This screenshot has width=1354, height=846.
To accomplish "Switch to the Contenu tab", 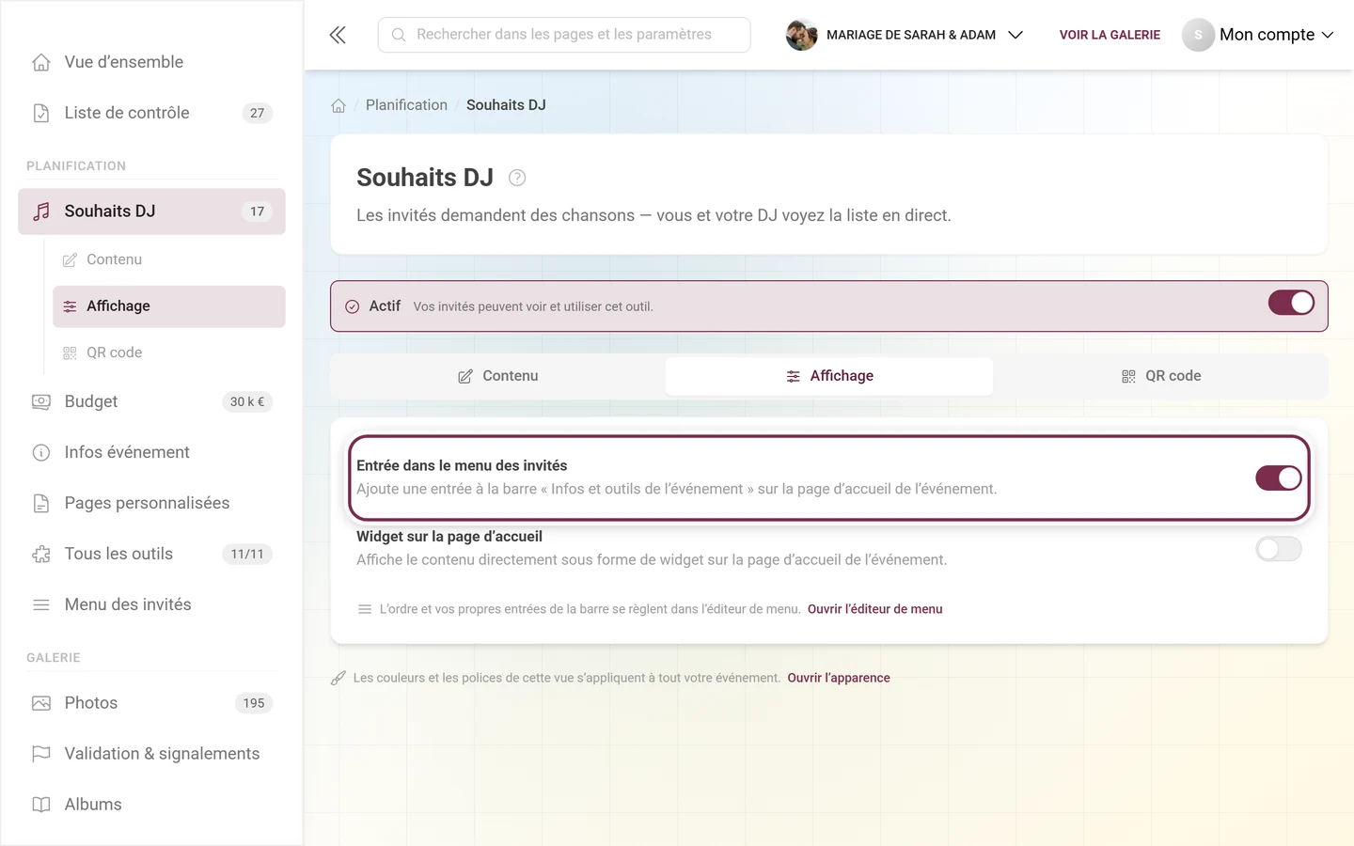I will tap(498, 376).
